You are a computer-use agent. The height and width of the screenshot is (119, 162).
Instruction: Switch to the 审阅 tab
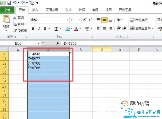(x=95, y=10)
